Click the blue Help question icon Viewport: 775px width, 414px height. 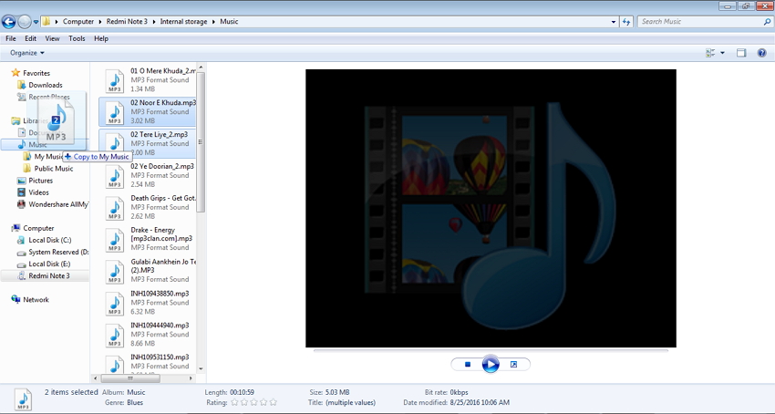(761, 53)
